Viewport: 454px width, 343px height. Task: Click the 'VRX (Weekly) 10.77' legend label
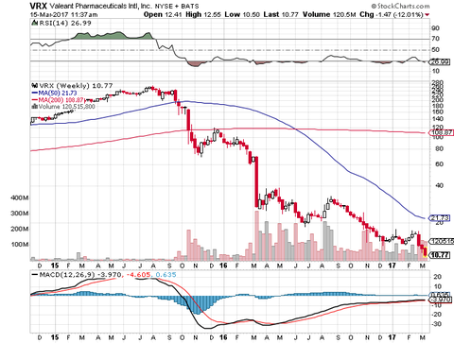(x=76, y=85)
